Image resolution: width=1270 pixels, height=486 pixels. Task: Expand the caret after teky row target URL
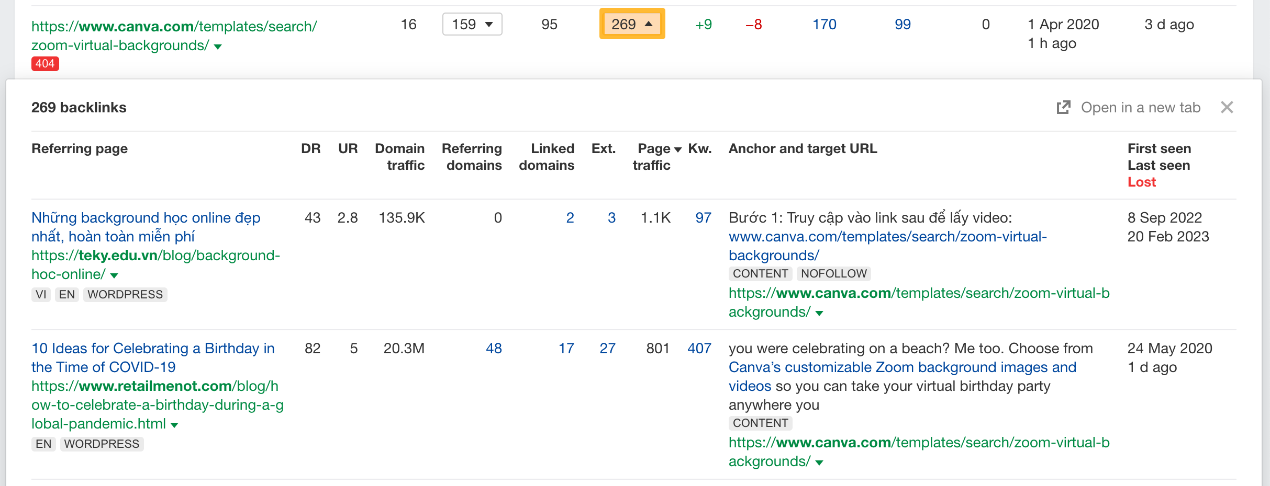point(819,313)
